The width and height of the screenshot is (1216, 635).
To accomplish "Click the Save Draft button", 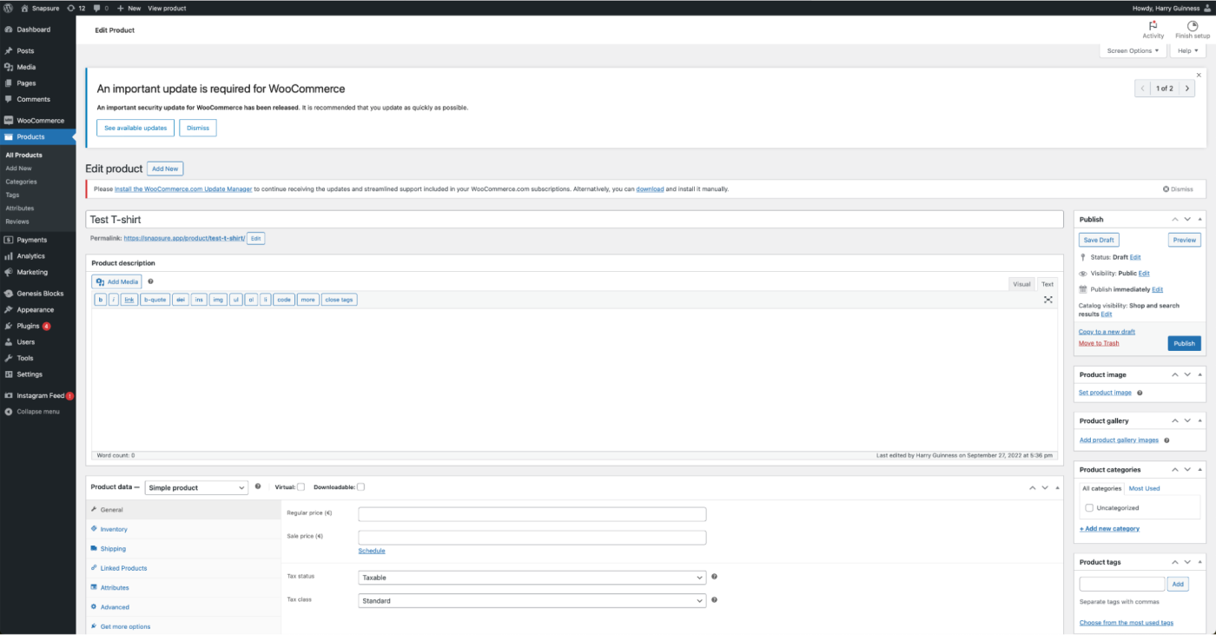I will tap(1099, 240).
